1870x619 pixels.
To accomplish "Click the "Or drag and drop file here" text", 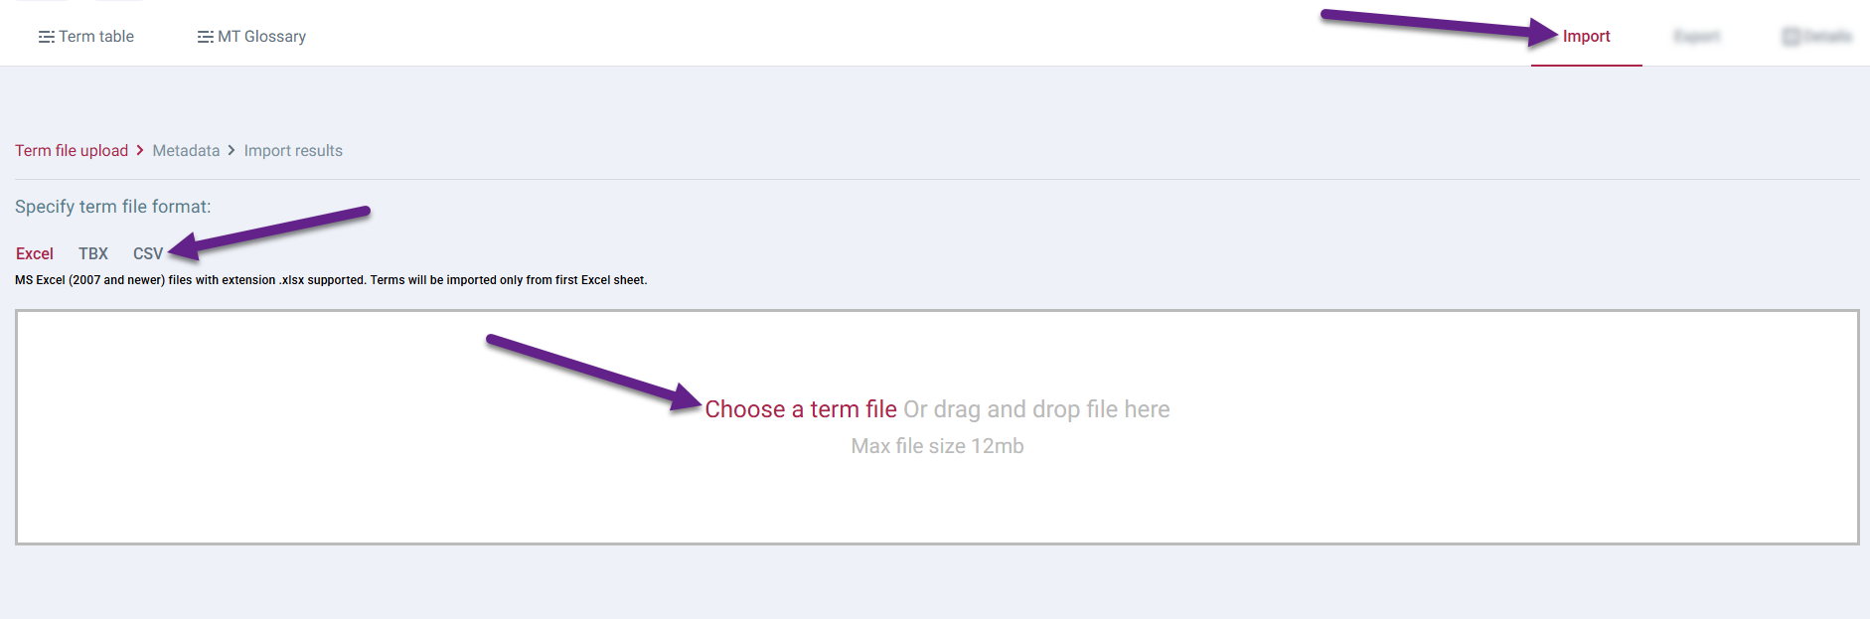I will click(x=1036, y=408).
